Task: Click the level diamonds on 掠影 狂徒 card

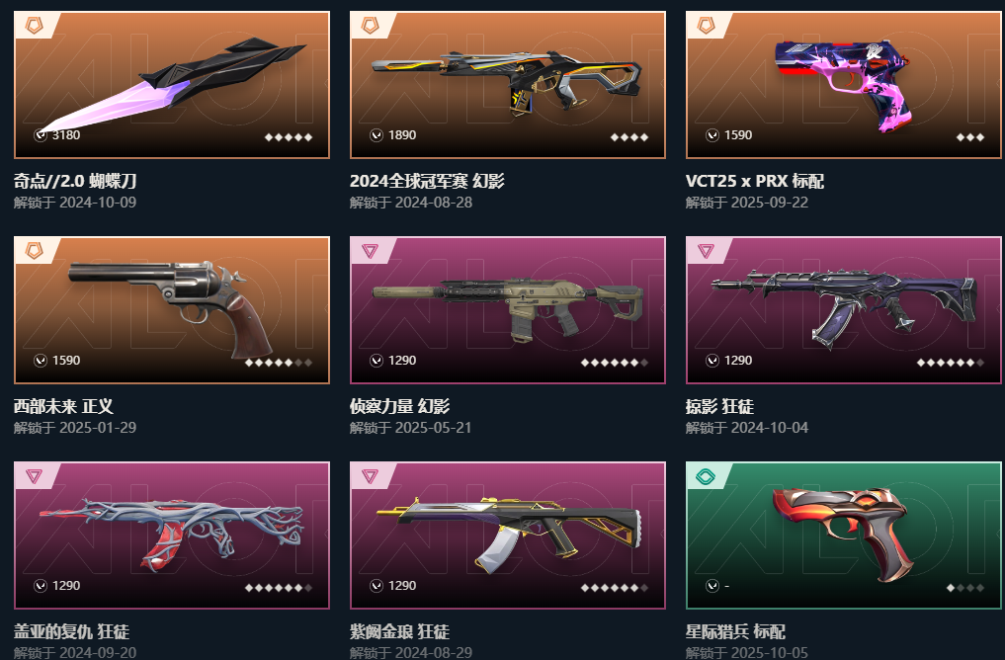Action: [950, 363]
